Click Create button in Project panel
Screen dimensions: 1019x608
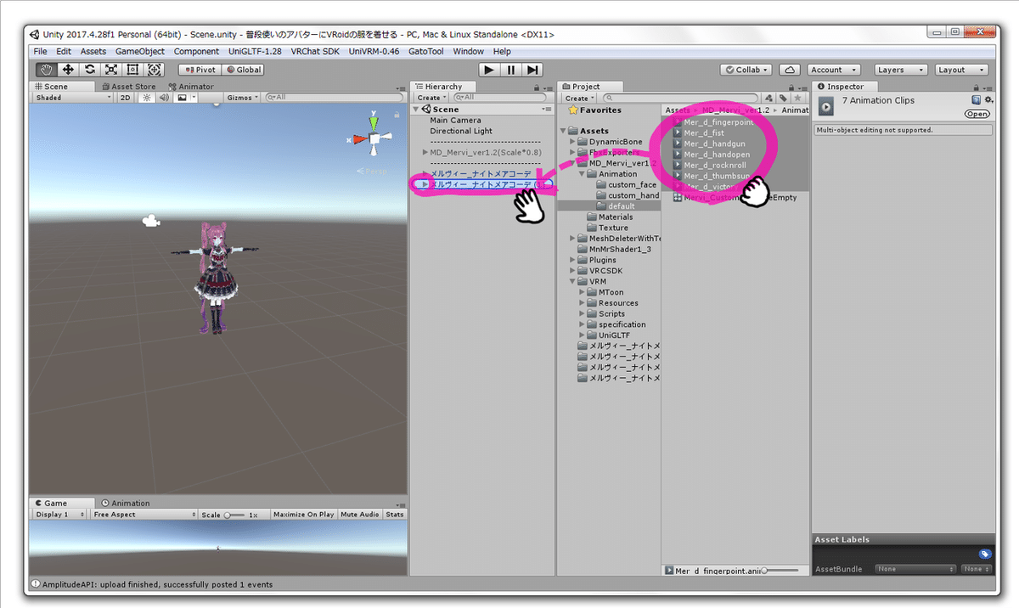click(579, 98)
